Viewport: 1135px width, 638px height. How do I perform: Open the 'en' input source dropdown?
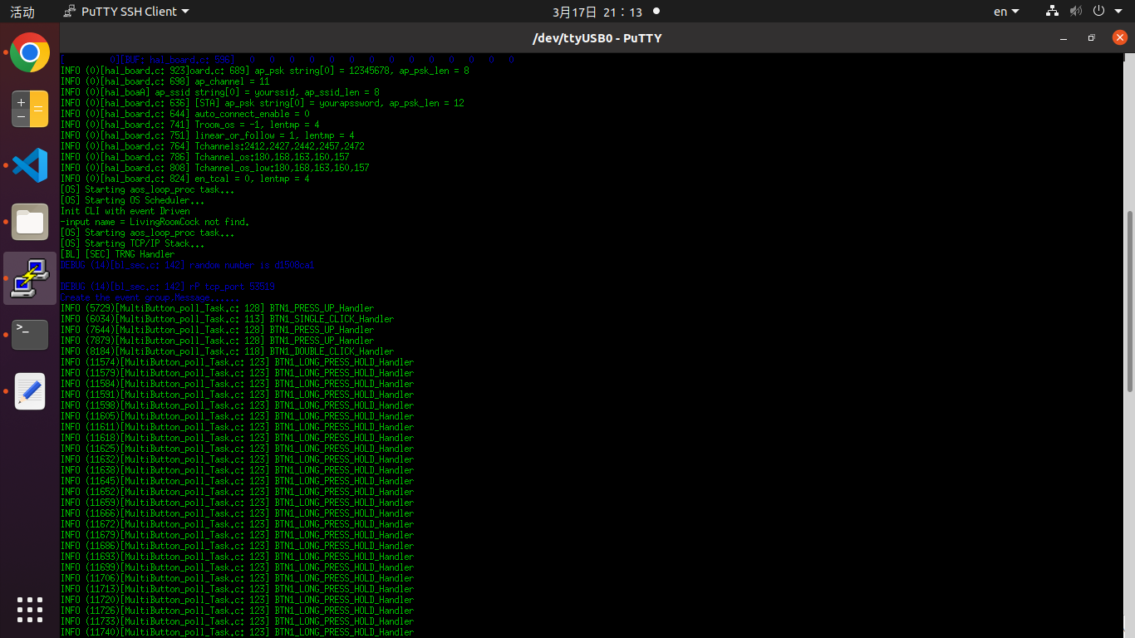point(1006,12)
